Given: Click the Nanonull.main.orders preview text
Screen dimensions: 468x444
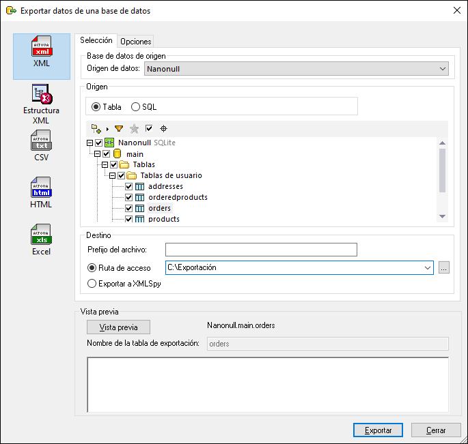Looking at the screenshot, I should pyautogui.click(x=241, y=325).
